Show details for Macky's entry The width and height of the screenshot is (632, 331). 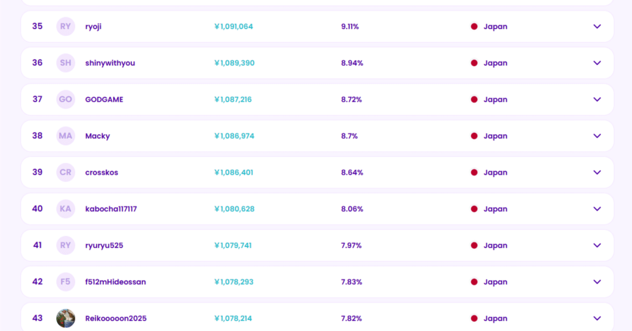(597, 136)
